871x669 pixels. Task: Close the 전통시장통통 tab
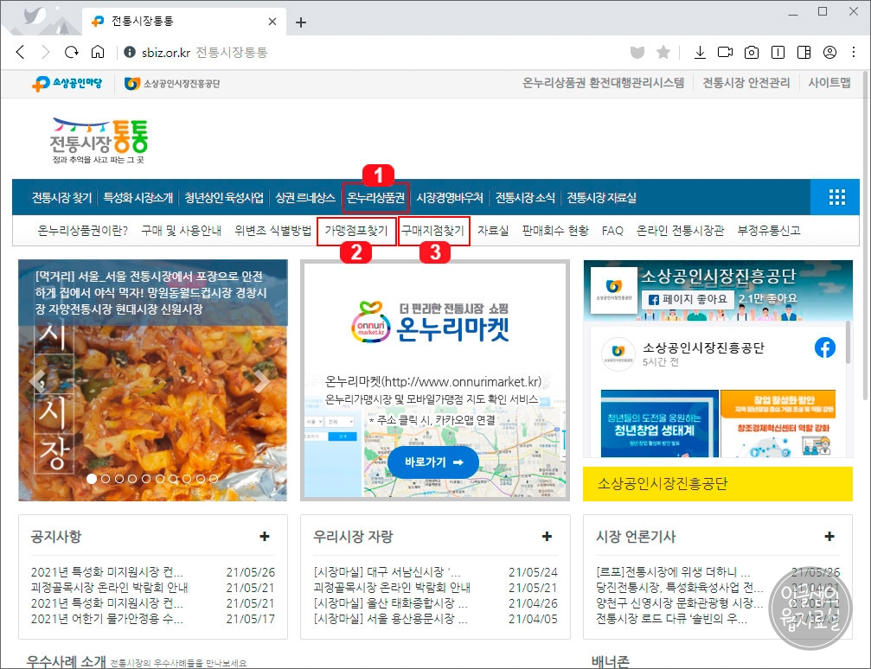(x=272, y=22)
